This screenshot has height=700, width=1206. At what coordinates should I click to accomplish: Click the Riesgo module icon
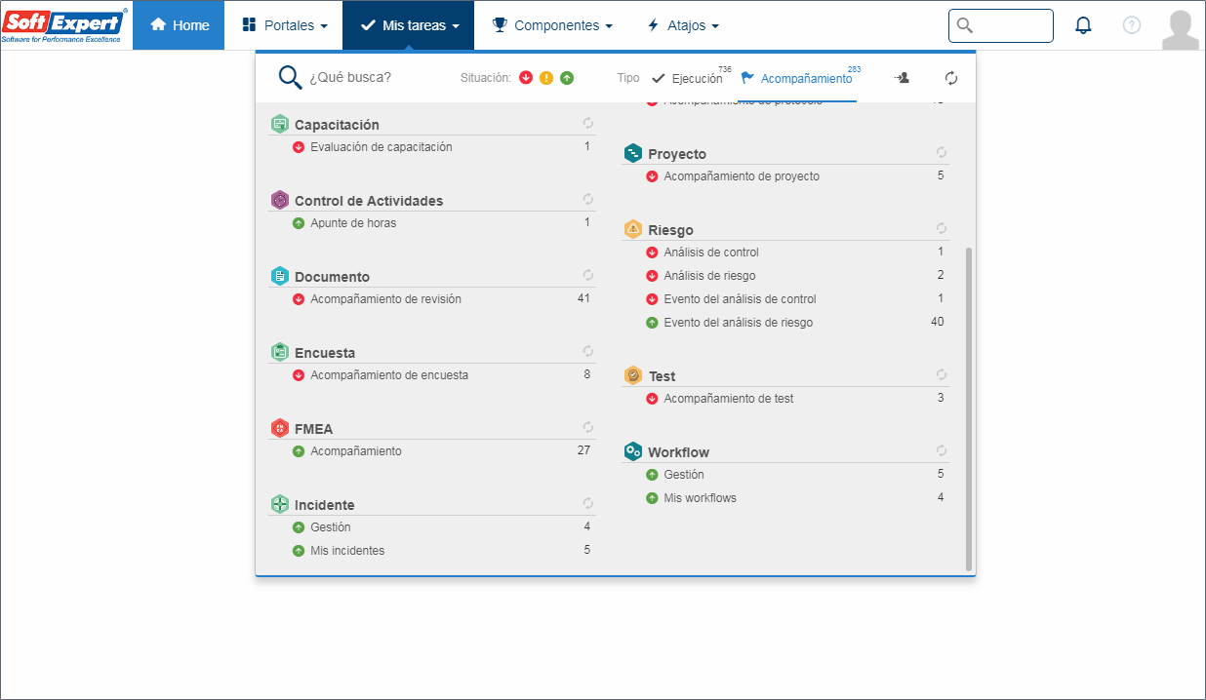[x=633, y=229]
